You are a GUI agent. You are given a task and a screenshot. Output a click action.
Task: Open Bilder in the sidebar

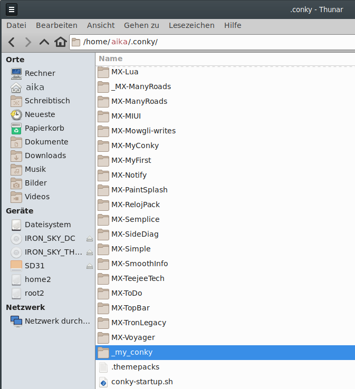pos(29,183)
